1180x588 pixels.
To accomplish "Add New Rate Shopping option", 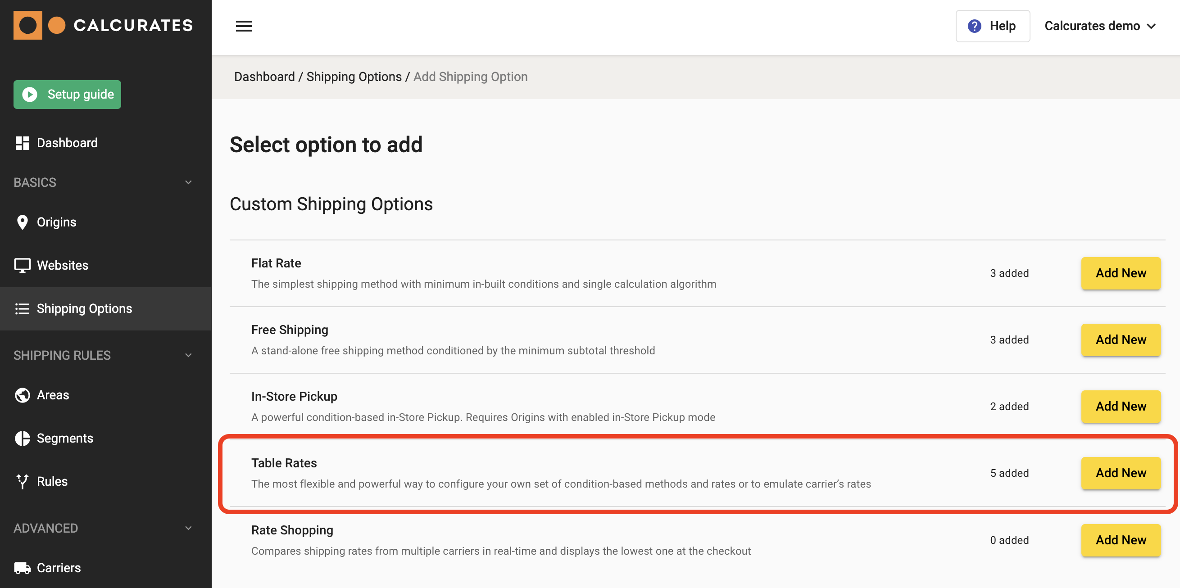I will coord(1121,540).
